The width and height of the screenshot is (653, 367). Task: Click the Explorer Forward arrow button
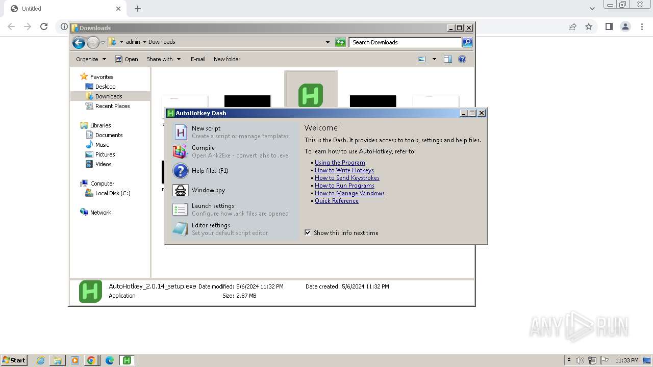(93, 42)
